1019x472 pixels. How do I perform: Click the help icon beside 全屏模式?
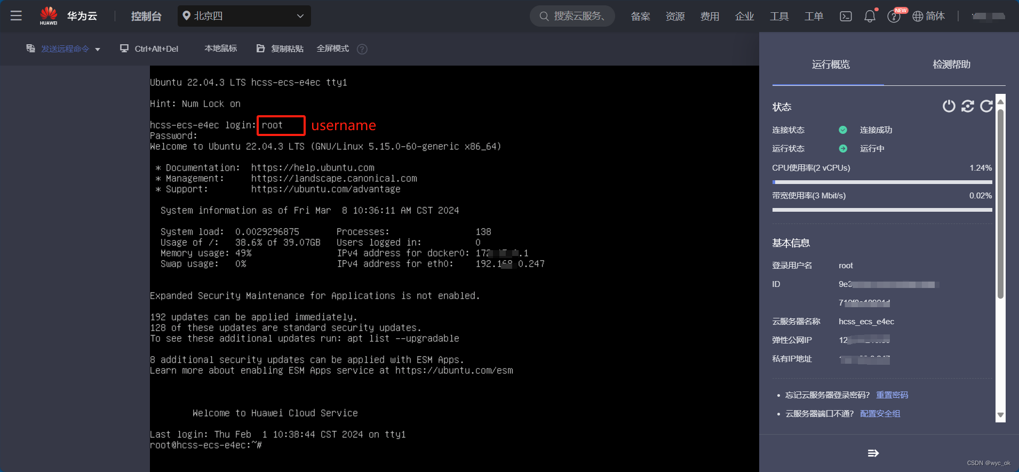(x=362, y=49)
